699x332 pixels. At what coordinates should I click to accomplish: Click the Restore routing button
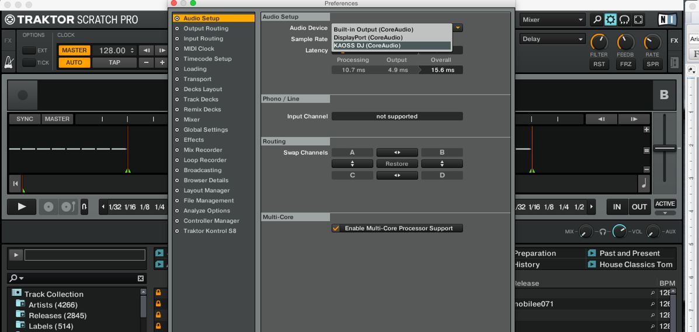point(397,164)
